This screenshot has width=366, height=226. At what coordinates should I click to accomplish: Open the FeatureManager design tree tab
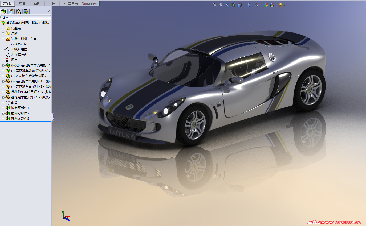4,11
